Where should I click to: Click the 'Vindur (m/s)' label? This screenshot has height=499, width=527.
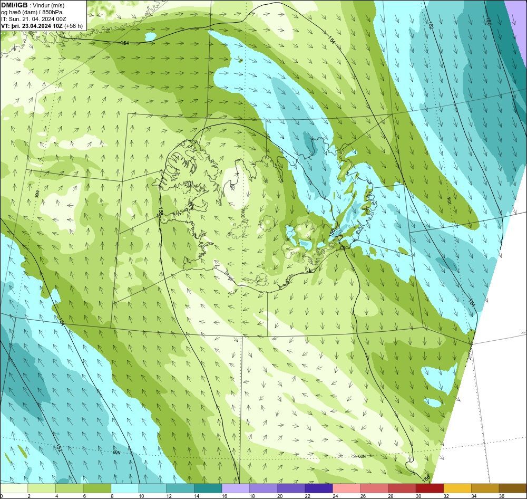pyautogui.click(x=48, y=5)
